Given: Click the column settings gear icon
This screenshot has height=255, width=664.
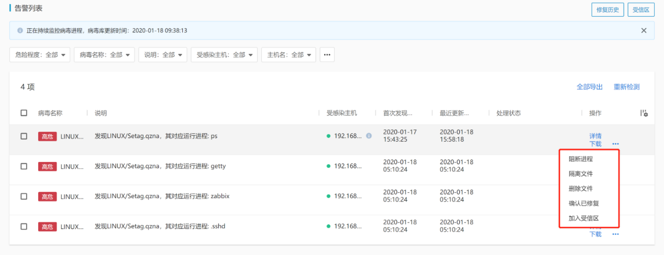Looking at the screenshot, I should (x=644, y=113).
